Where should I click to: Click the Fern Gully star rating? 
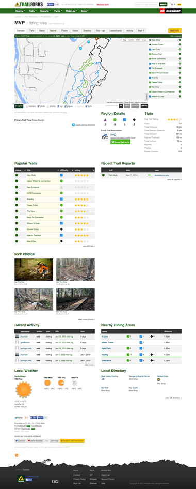click(81, 175)
